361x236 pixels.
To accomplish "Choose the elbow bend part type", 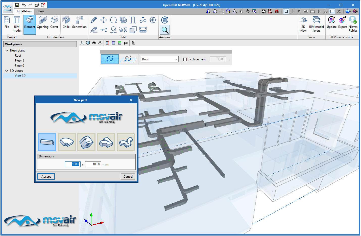I will point(67,142).
